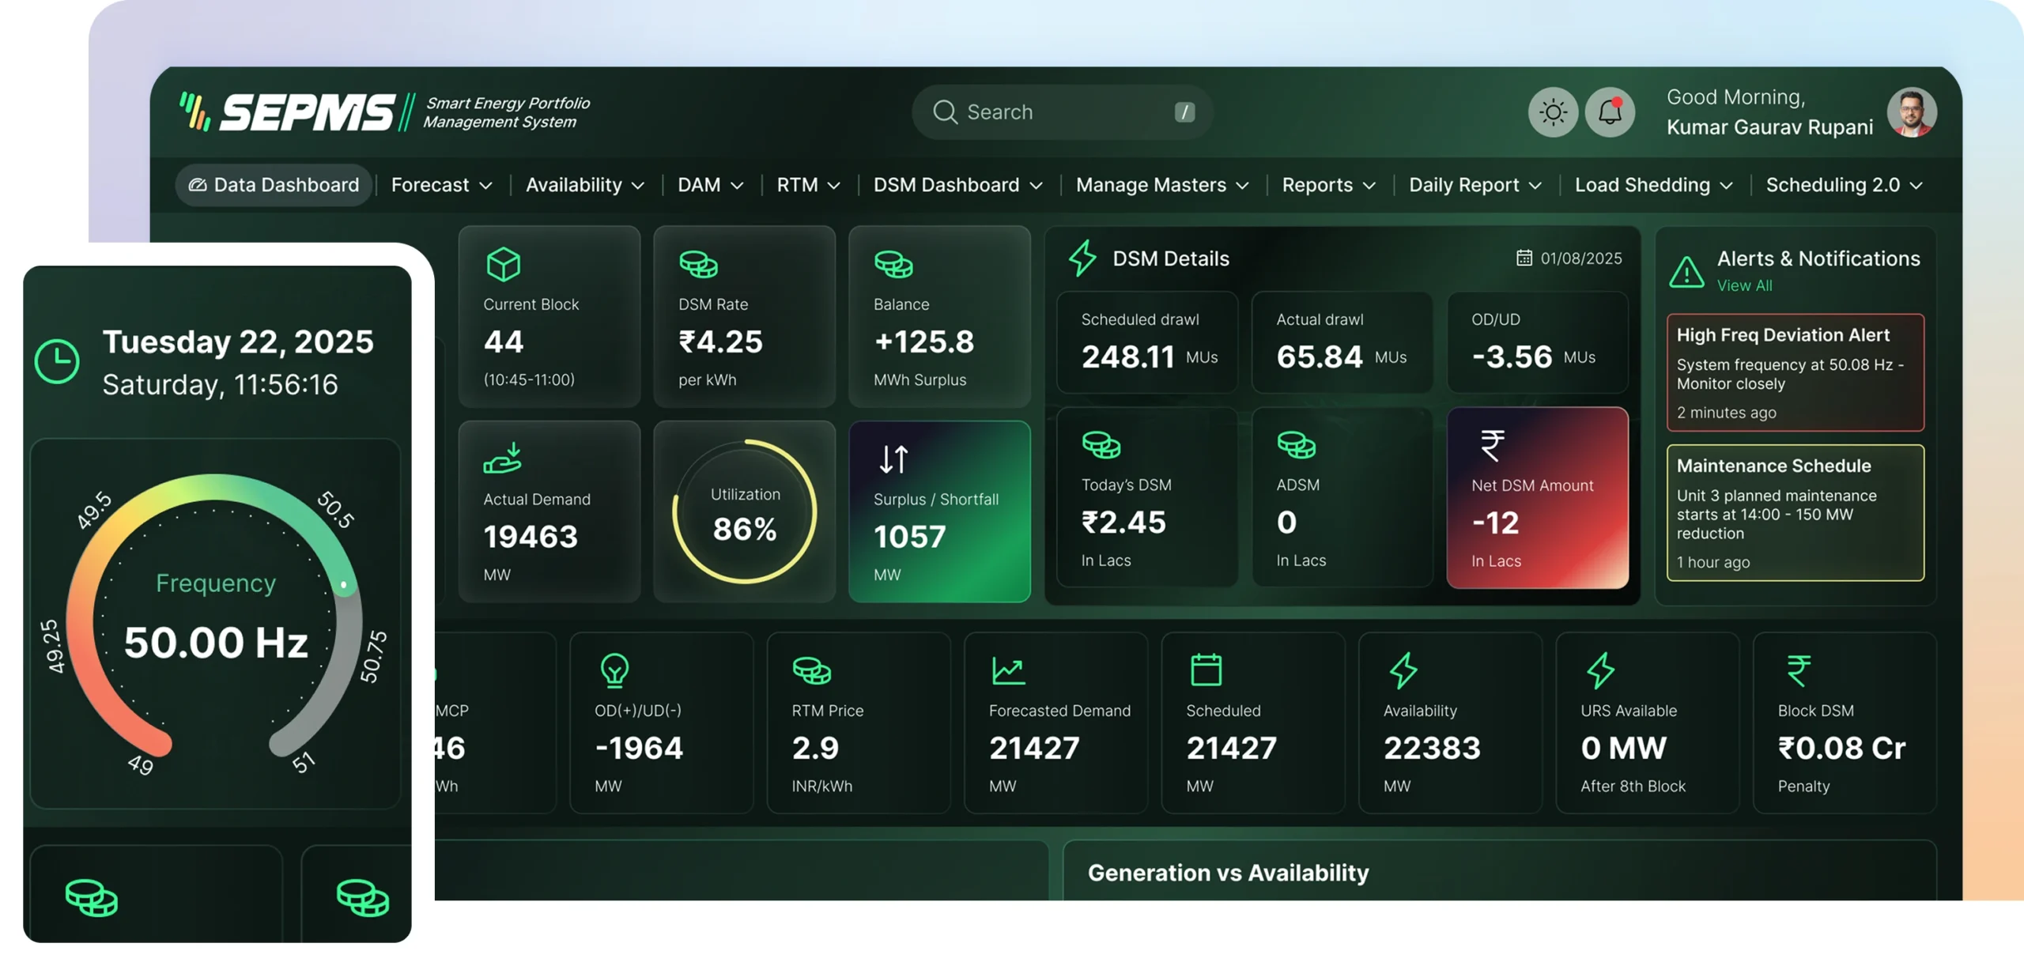Expand the Daily Report dropdown menu
This screenshot has height=966, width=2024.
(x=1475, y=185)
